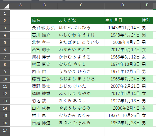Select date cell 1927年1月18日

pyautogui.click(x=123, y=101)
